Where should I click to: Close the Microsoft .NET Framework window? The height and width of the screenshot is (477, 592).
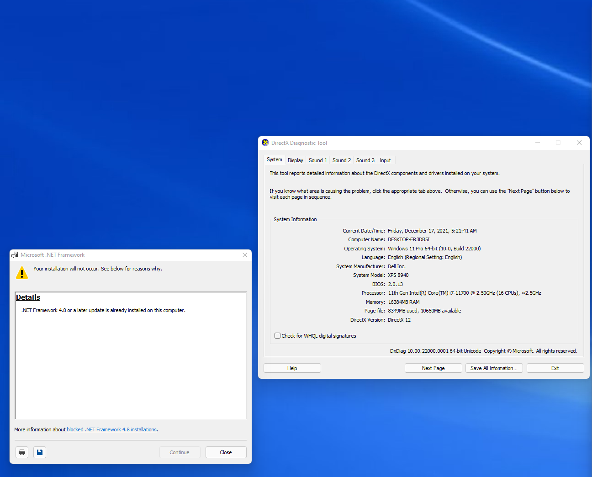point(245,255)
